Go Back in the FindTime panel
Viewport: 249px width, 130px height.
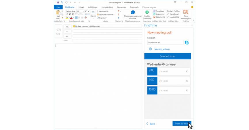tap(151, 123)
